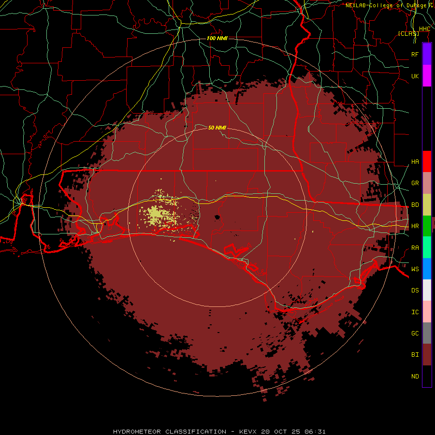Click the gray GC legend swatch

(427, 333)
